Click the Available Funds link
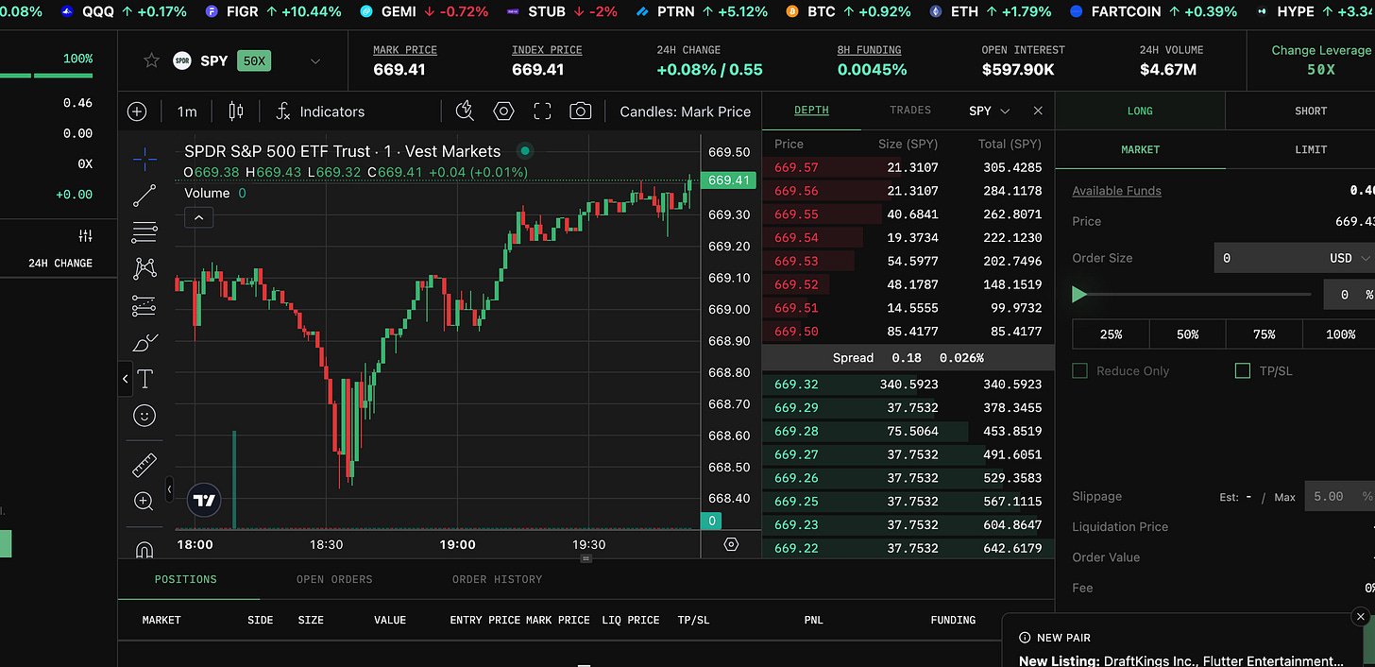Viewport: 1375px width, 667px height. pos(1116,191)
